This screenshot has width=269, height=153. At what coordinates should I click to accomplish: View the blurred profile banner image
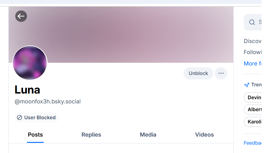121,35
